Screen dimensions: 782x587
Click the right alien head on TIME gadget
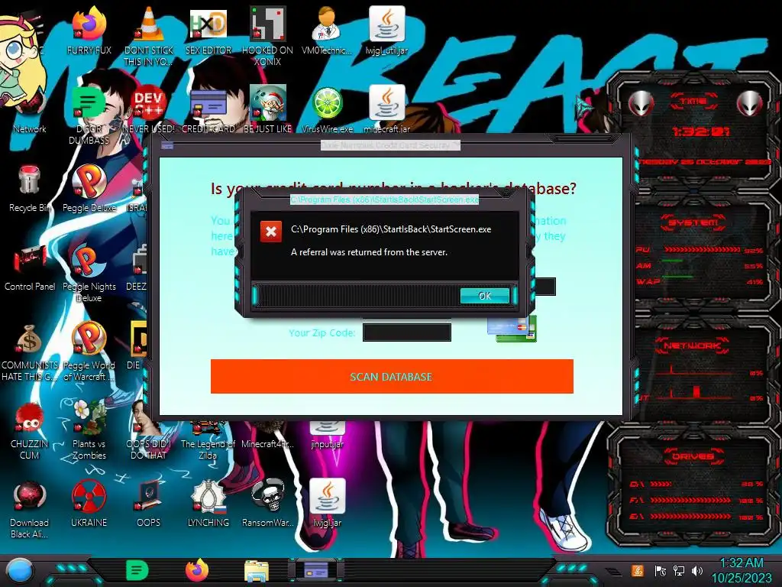point(750,104)
